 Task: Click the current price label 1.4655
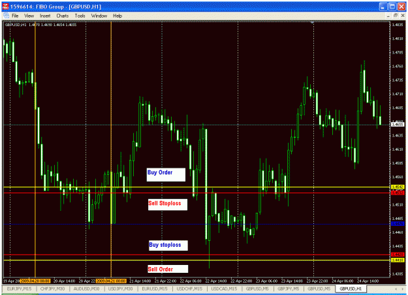(x=398, y=125)
